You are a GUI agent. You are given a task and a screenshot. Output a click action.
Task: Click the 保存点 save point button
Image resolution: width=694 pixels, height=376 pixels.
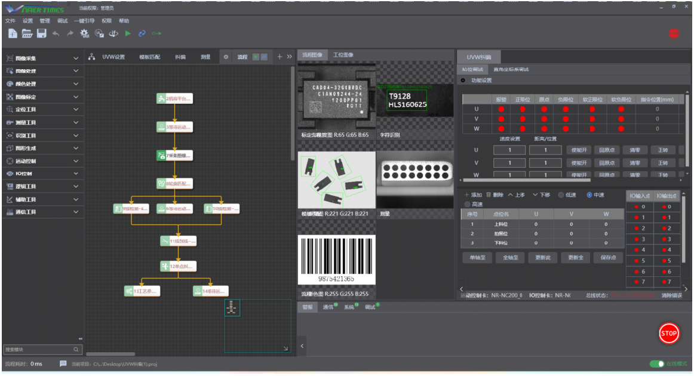coord(608,257)
